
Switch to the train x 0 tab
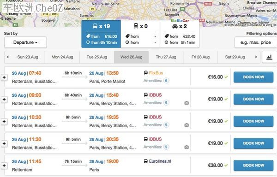(x=140, y=34)
